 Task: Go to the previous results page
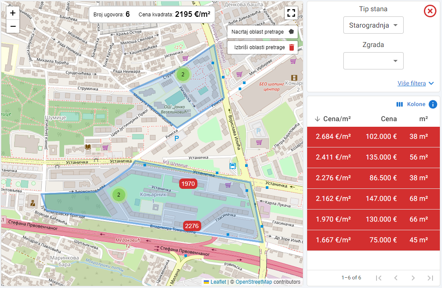pyautogui.click(x=395, y=278)
